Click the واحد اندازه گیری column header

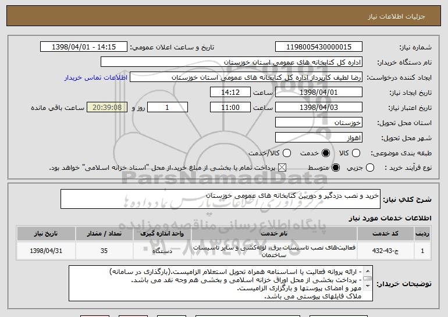click(162, 234)
